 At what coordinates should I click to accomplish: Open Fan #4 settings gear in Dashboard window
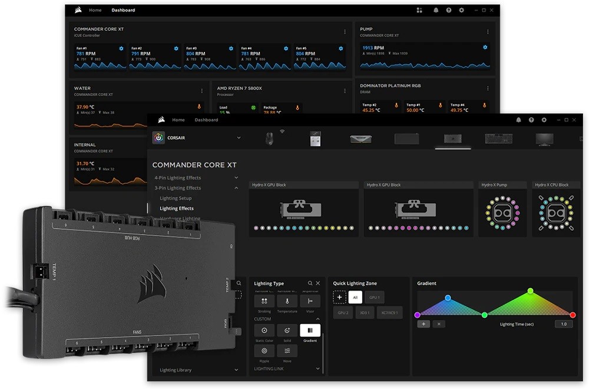coord(286,48)
